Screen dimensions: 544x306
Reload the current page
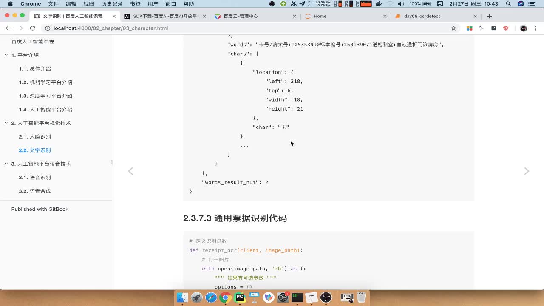(x=32, y=28)
